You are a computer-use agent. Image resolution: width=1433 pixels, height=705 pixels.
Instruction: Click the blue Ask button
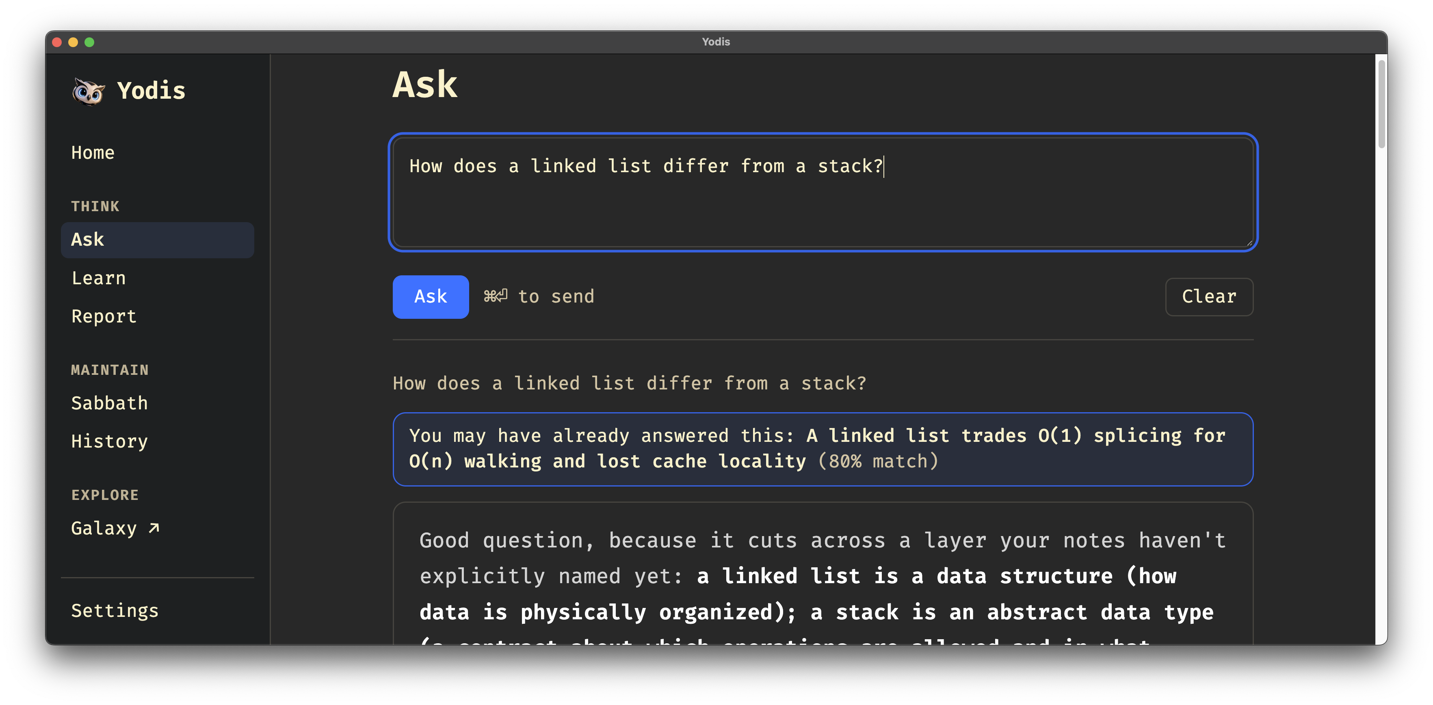coord(431,296)
